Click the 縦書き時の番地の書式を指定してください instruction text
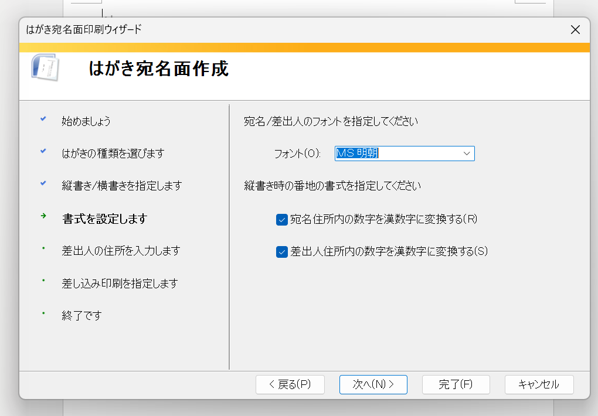The image size is (598, 416). pos(332,186)
